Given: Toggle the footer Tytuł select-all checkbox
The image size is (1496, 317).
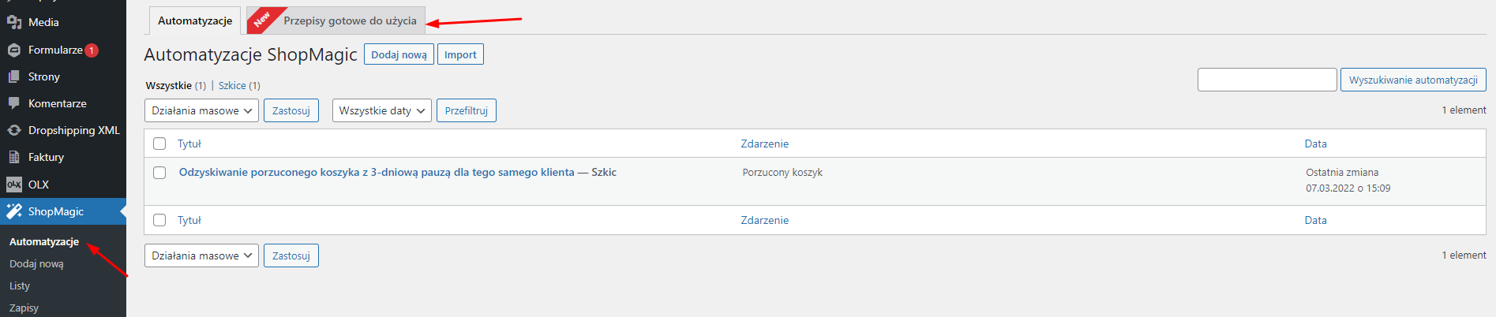Looking at the screenshot, I should point(159,220).
